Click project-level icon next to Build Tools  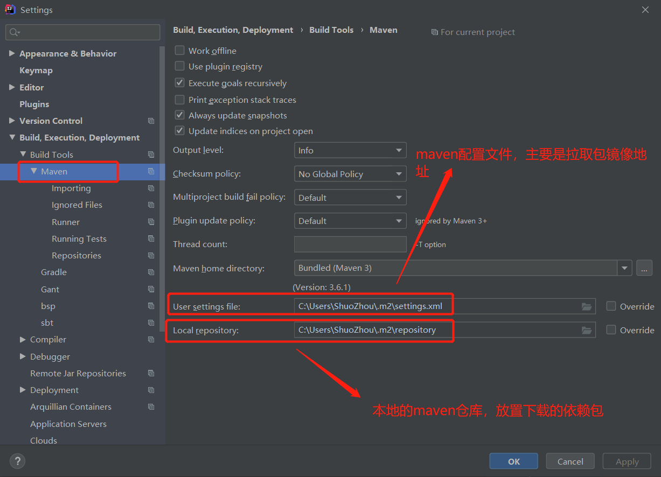(x=151, y=155)
